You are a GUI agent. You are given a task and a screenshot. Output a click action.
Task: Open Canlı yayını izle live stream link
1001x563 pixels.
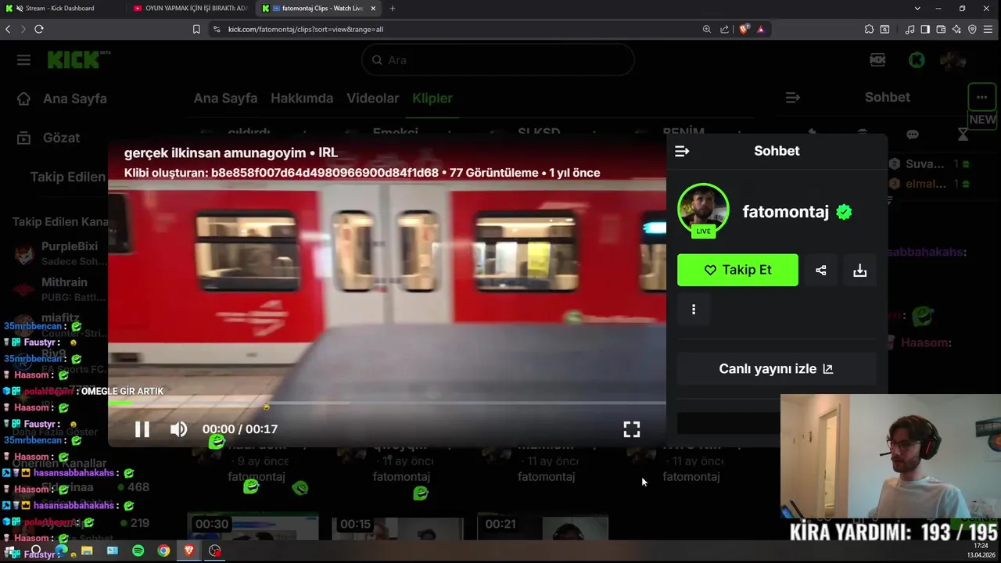777,369
